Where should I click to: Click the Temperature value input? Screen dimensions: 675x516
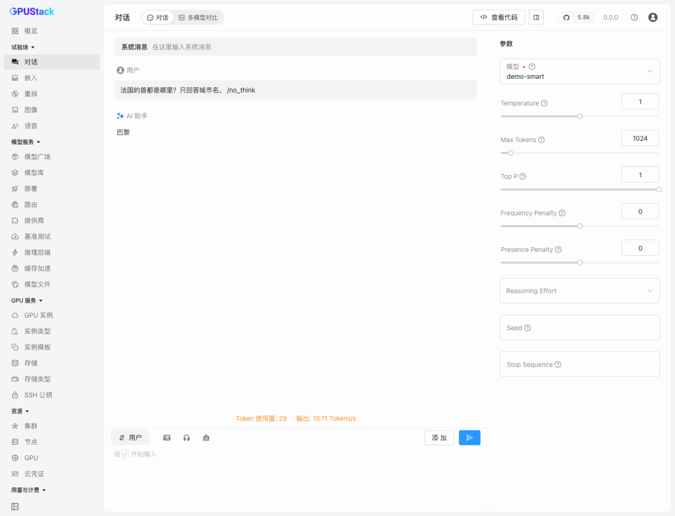click(640, 102)
